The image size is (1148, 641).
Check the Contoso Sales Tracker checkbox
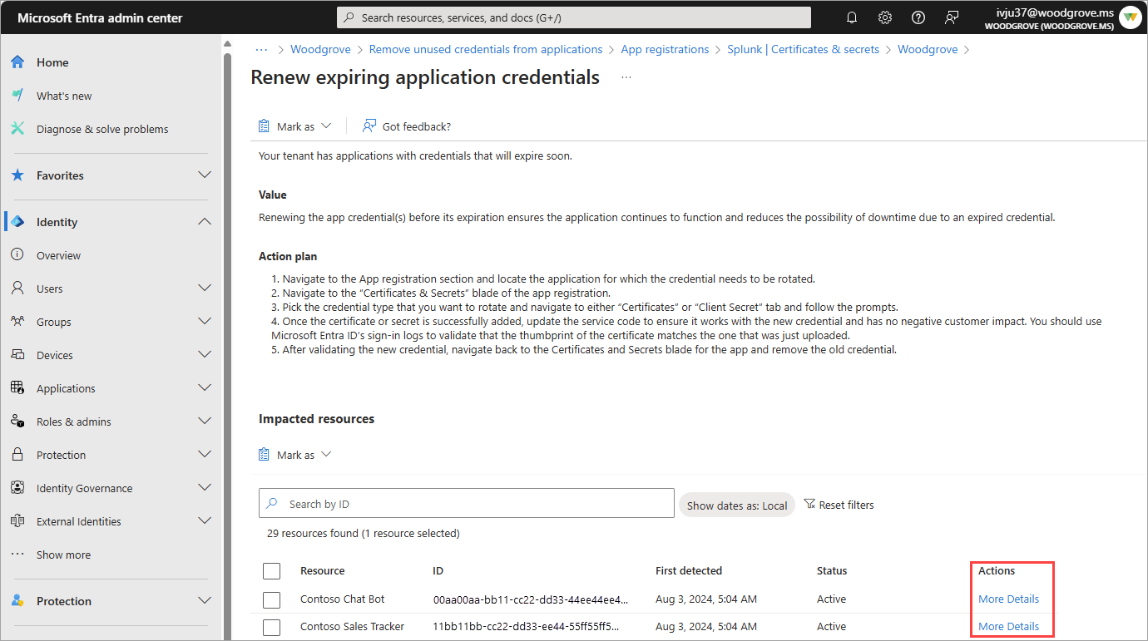click(x=271, y=627)
